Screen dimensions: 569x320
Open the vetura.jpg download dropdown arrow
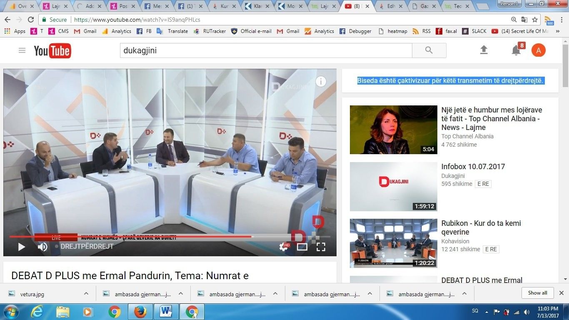click(x=86, y=293)
